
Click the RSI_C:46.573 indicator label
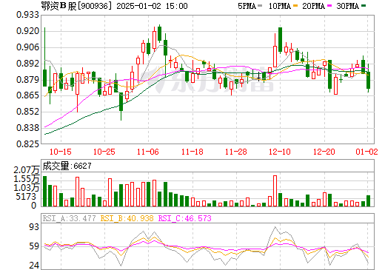[x=185, y=218]
